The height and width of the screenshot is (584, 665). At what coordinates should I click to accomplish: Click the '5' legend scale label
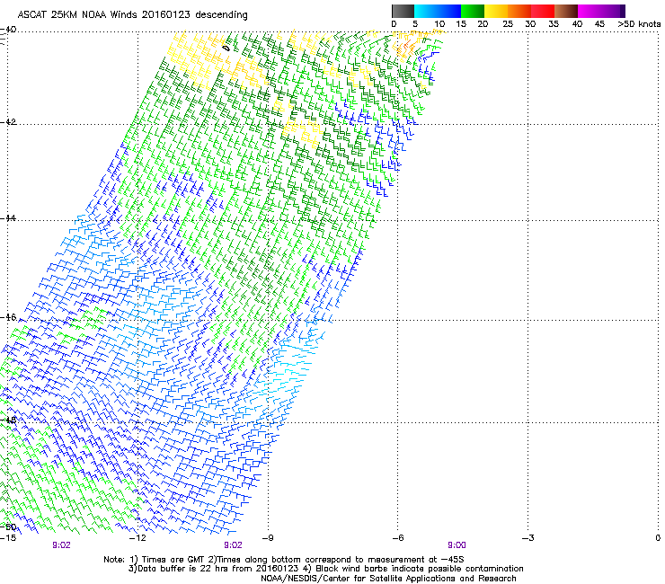coord(415,24)
